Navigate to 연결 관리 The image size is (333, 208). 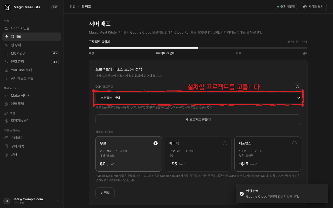tap(31, 62)
